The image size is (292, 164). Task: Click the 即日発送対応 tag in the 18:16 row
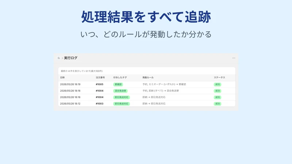click(x=122, y=97)
